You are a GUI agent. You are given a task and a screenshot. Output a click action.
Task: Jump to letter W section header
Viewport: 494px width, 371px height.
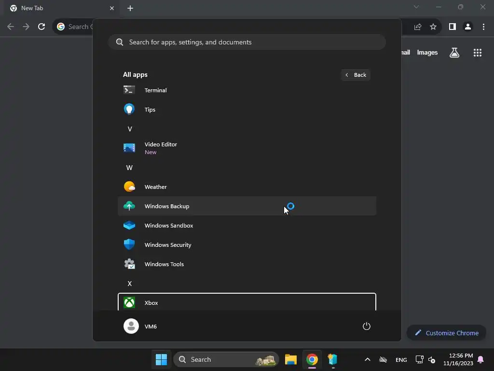pyautogui.click(x=129, y=168)
